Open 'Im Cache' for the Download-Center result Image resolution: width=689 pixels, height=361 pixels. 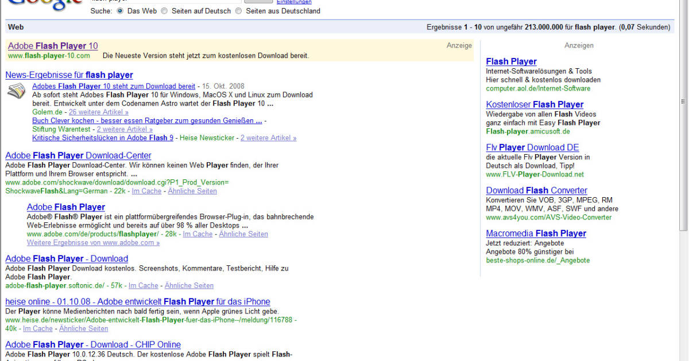pos(146,191)
